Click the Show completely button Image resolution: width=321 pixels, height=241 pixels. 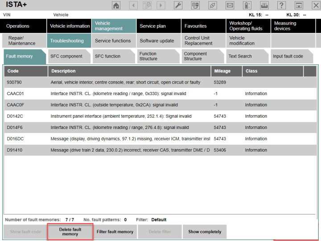[x=205, y=232]
